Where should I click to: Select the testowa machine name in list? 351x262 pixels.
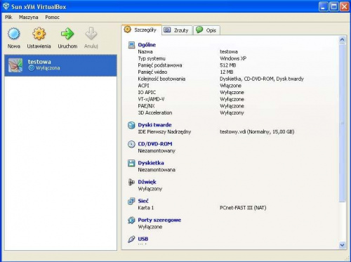point(39,62)
